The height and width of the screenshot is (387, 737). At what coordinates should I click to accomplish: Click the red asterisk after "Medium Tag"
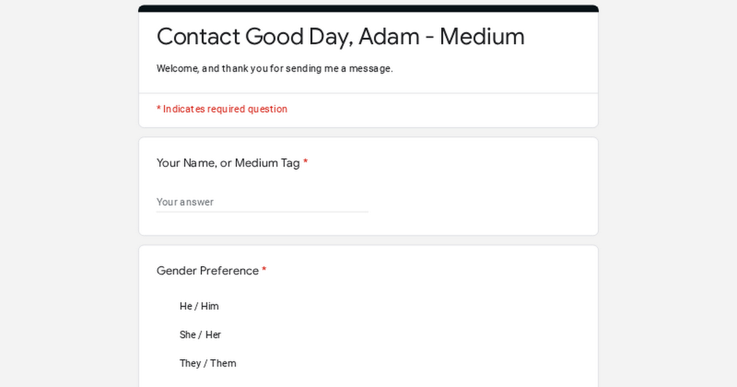(305, 163)
